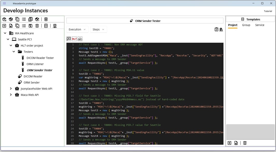Click line 28 'await RequestAsync( test4'
276x152 pixels.
click(118, 143)
